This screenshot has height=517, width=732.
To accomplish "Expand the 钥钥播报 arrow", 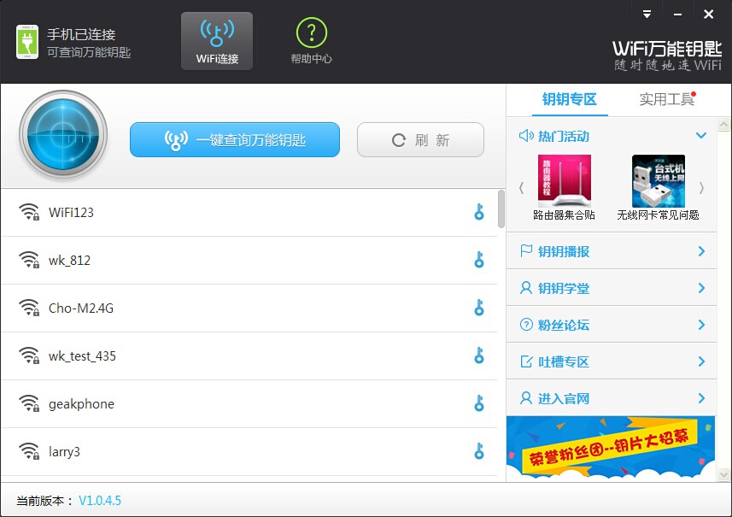I will 701,251.
